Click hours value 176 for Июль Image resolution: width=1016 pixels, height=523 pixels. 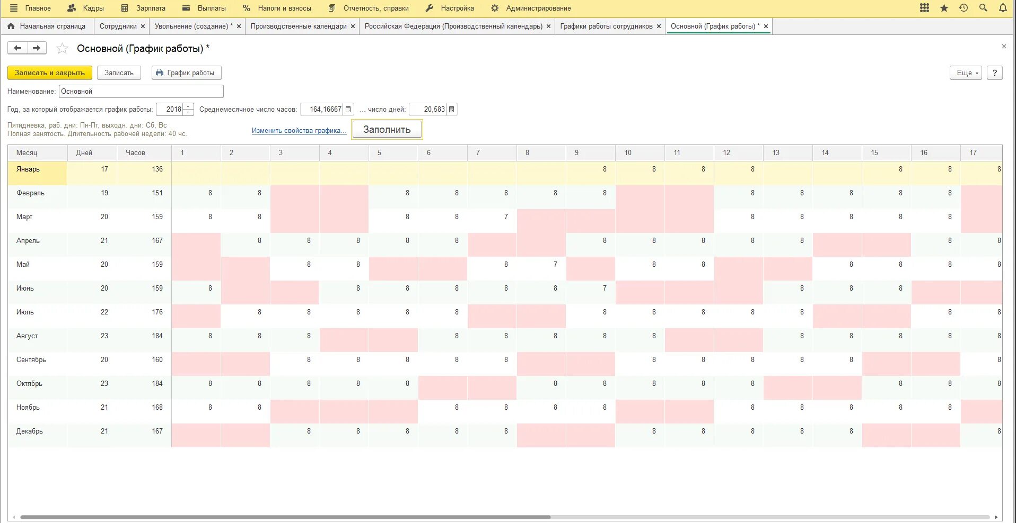coord(157,312)
